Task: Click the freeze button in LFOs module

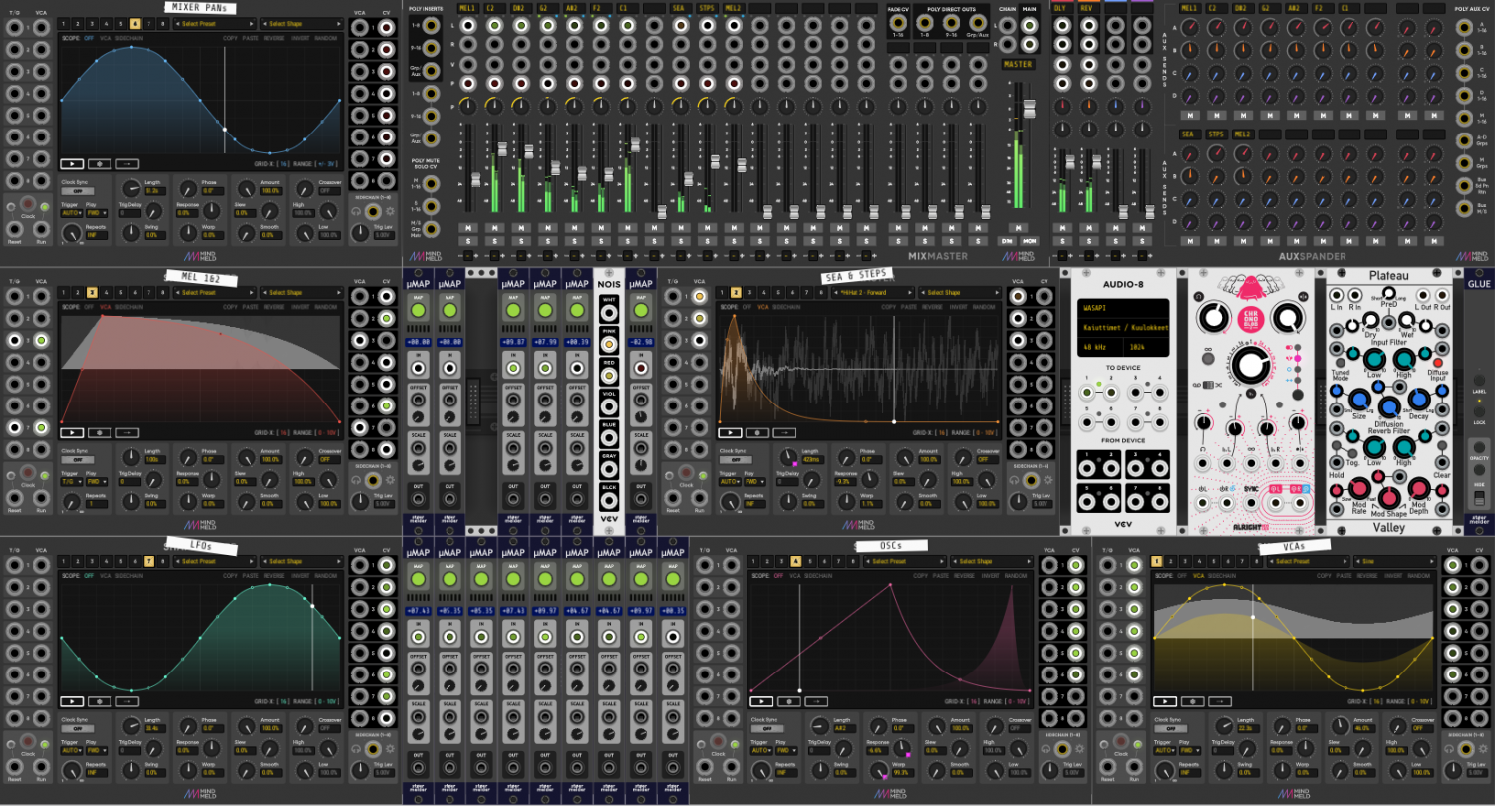Action: (100, 701)
